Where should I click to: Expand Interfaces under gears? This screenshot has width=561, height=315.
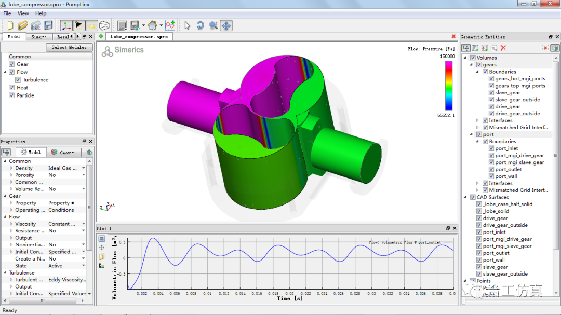pyautogui.click(x=477, y=120)
